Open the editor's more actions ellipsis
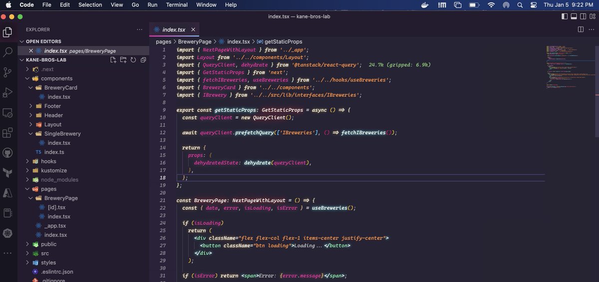This screenshot has width=599, height=282. pos(591,29)
